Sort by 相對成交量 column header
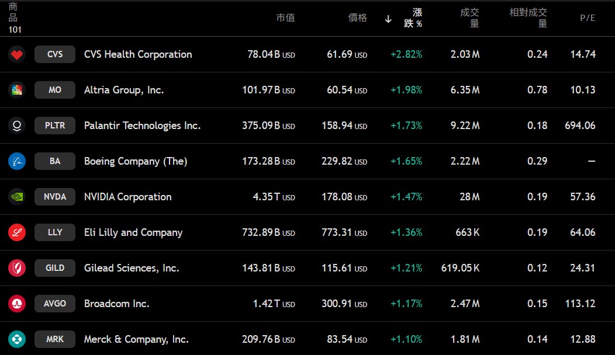 (x=528, y=18)
